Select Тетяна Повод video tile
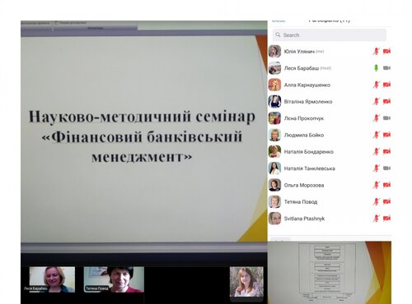412x304 pixels. (114, 279)
